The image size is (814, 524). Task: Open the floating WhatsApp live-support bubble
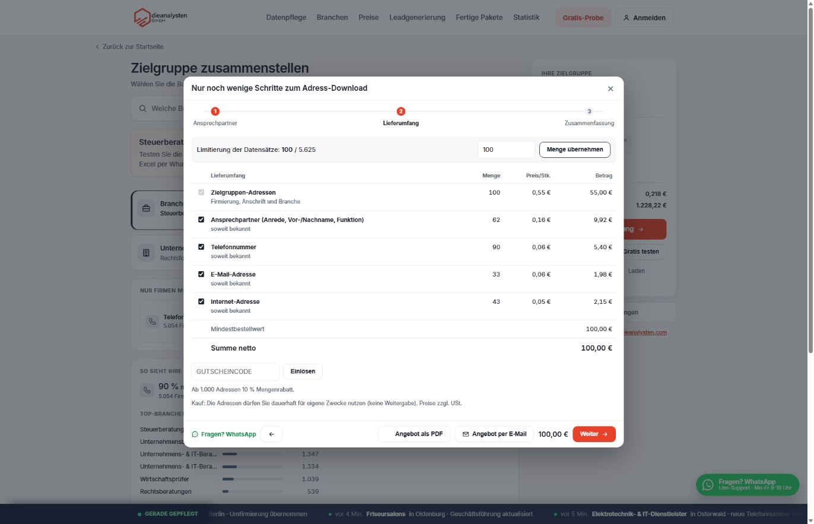point(747,484)
